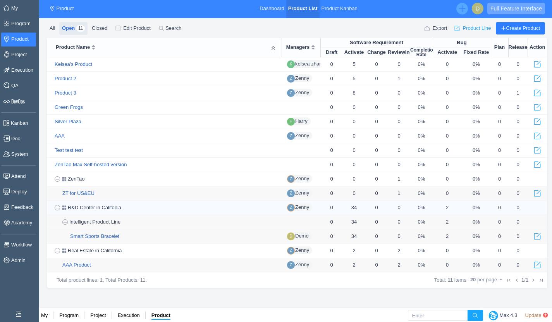
Task: Click the Enter search input field
Action: (x=437, y=315)
